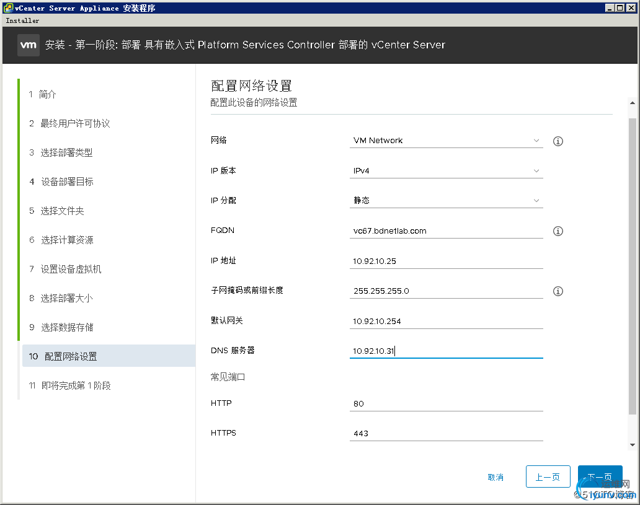Click the vm logo in the header
640x505 pixels.
click(x=28, y=45)
